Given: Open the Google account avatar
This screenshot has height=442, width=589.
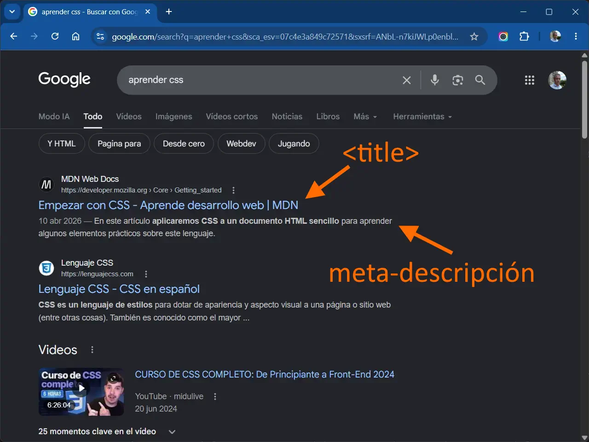Looking at the screenshot, I should click(557, 80).
